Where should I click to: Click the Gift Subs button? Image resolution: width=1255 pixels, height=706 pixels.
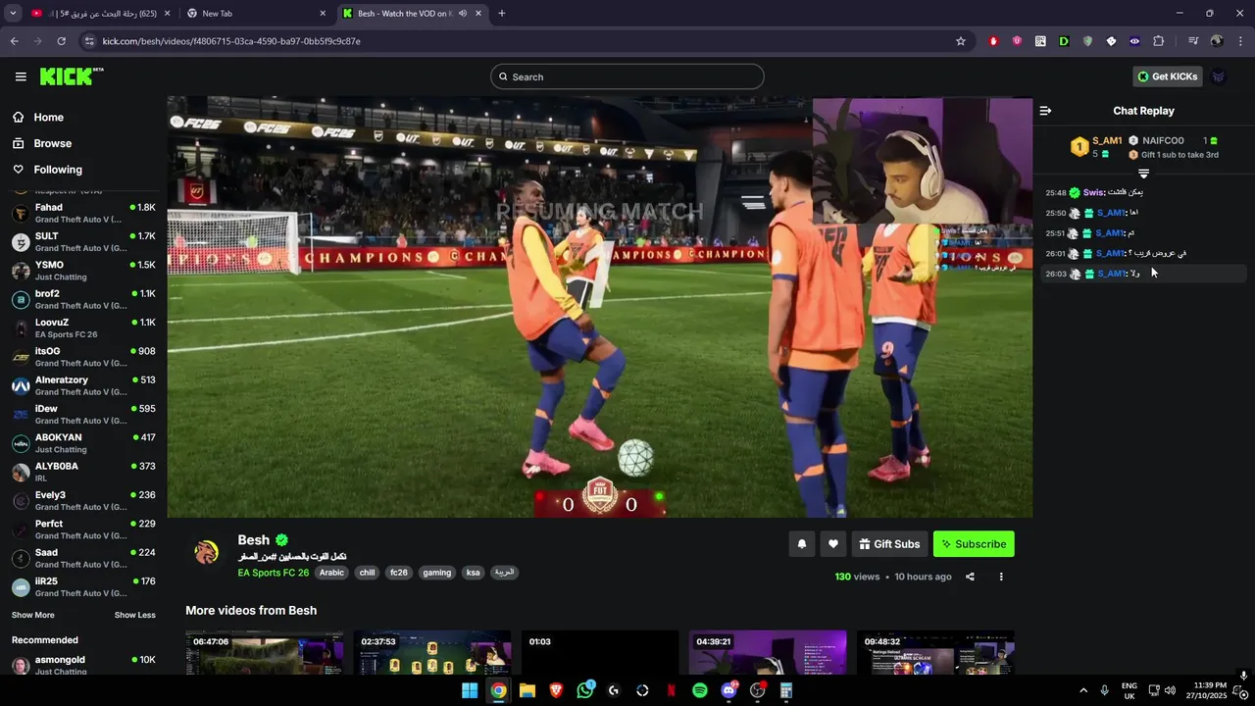pyautogui.click(x=889, y=544)
